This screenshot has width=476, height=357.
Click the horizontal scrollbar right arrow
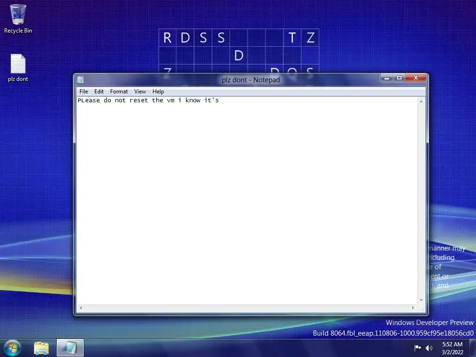413,308
